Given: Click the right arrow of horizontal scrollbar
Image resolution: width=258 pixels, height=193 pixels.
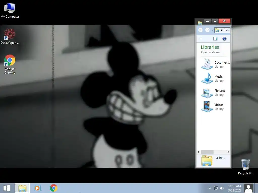Looking at the screenshot, I should pos(228,152).
